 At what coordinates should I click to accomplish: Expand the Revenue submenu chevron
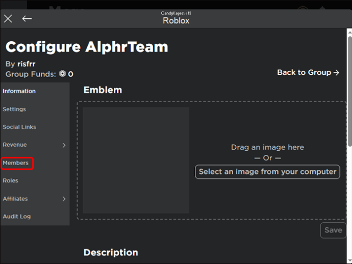click(x=64, y=145)
